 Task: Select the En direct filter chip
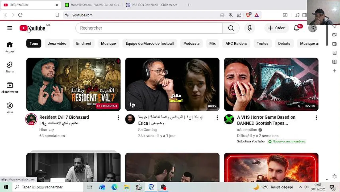point(84,43)
